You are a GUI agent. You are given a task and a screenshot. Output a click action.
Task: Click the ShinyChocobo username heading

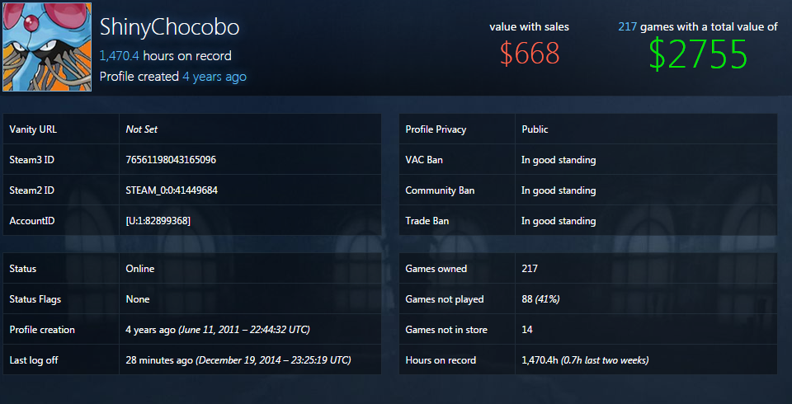169,27
